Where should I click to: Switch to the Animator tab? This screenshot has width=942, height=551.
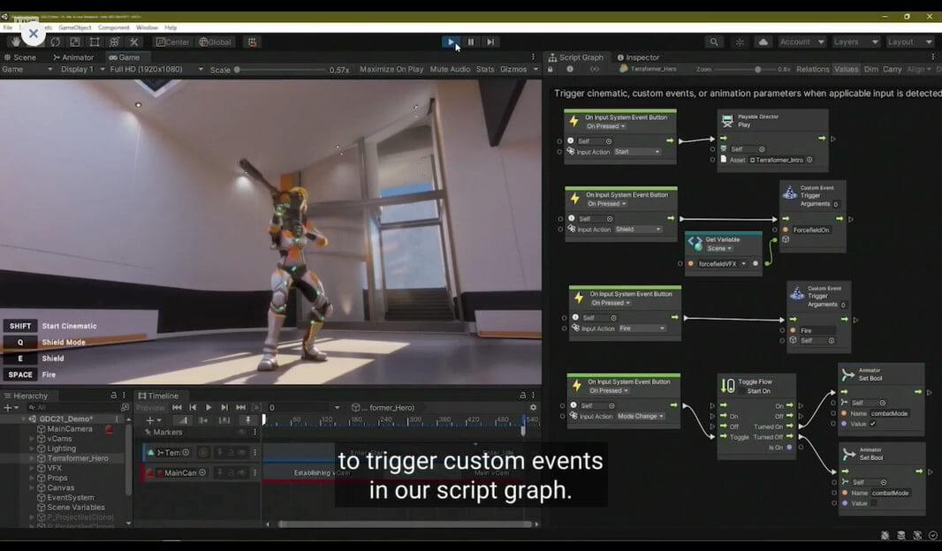(73, 57)
